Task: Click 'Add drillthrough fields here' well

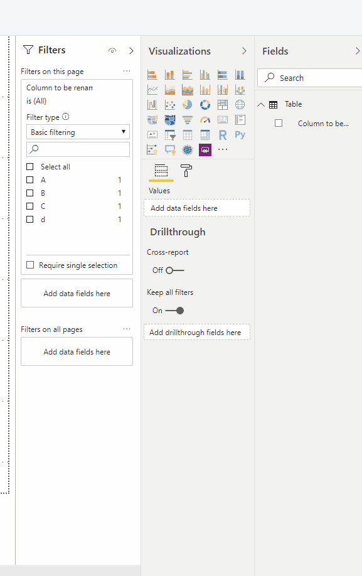Action: (197, 332)
